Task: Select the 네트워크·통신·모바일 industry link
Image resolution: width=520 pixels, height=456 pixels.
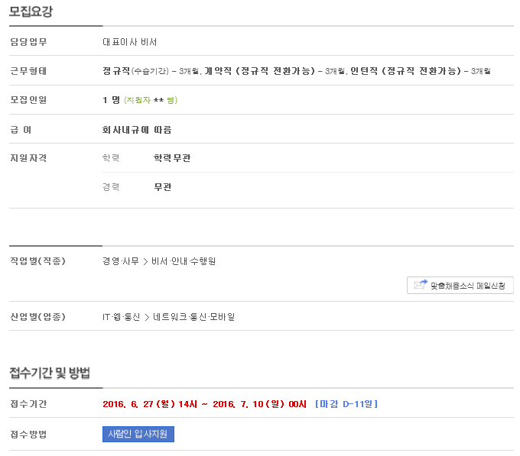Action: 193,316
